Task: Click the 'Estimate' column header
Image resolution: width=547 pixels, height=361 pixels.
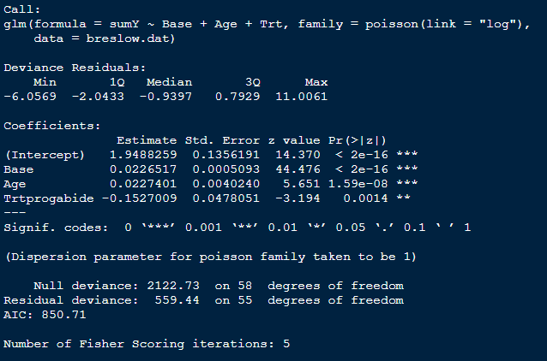Action: [x=147, y=140]
